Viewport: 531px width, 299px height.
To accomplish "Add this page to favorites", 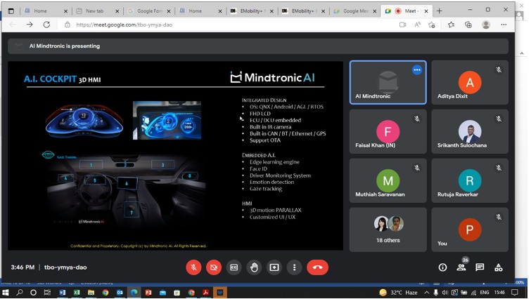I will tap(432, 25).
